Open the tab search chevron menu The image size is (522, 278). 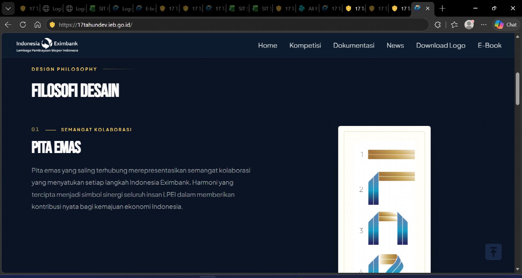tap(8, 8)
